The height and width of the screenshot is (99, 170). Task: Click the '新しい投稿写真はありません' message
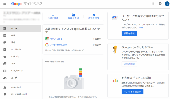(73, 97)
